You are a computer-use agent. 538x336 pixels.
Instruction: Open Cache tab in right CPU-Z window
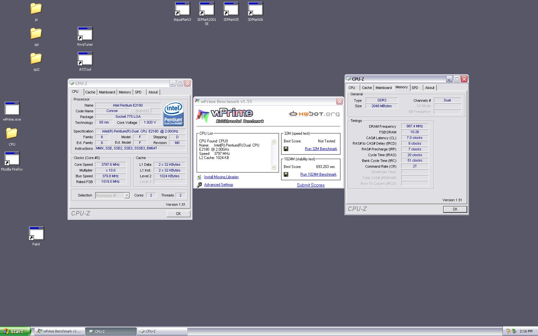(367, 88)
